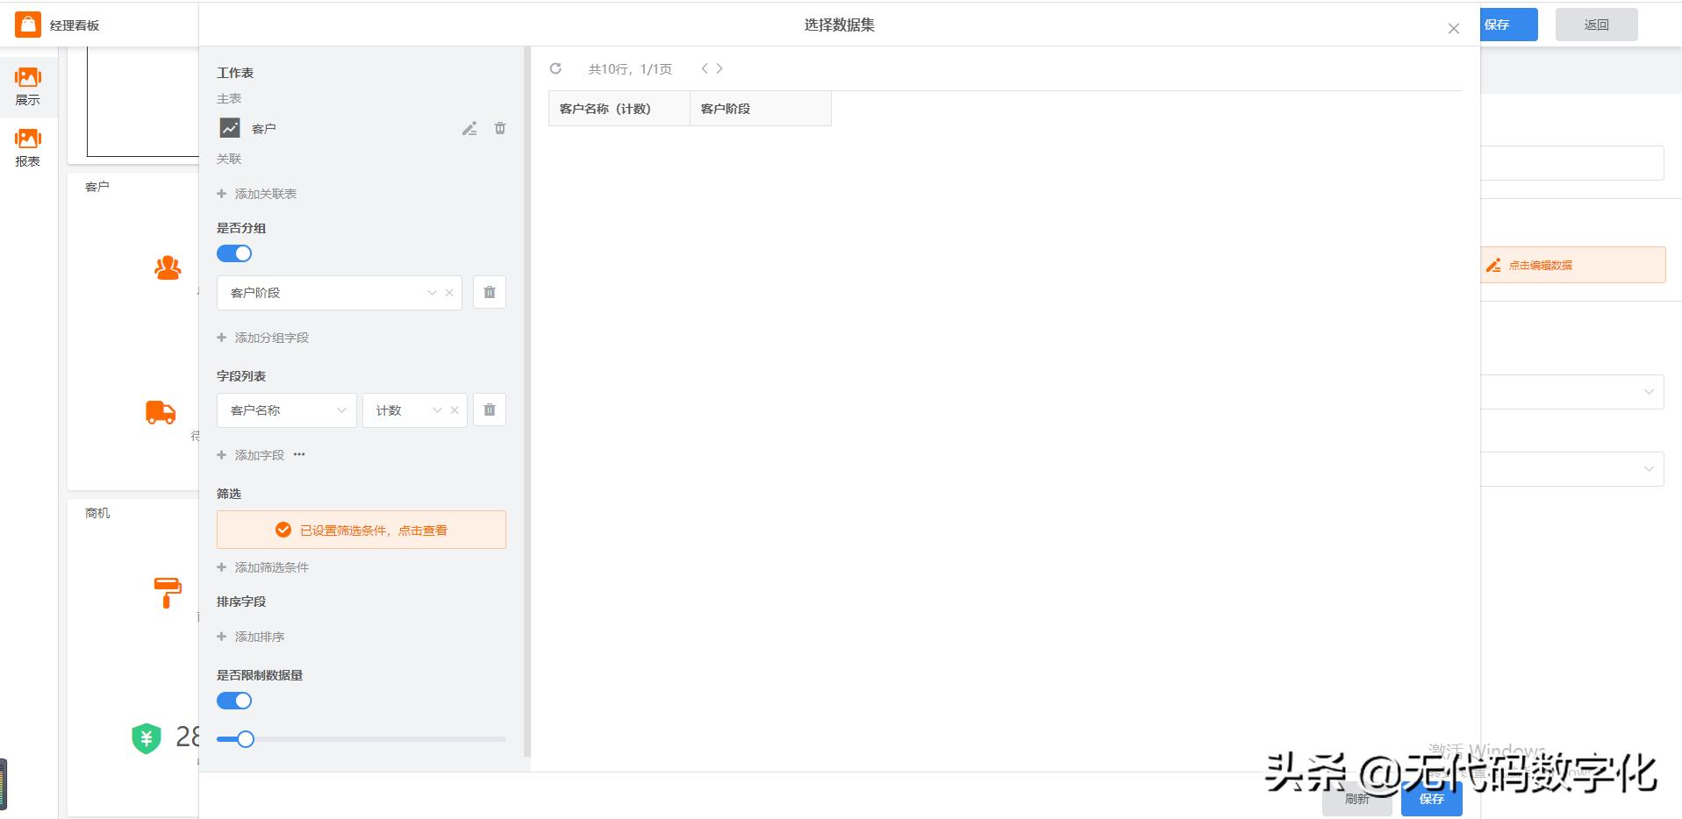This screenshot has width=1682, height=819.
Task: Toggle off the 是否分组 switch
Action: [233, 253]
